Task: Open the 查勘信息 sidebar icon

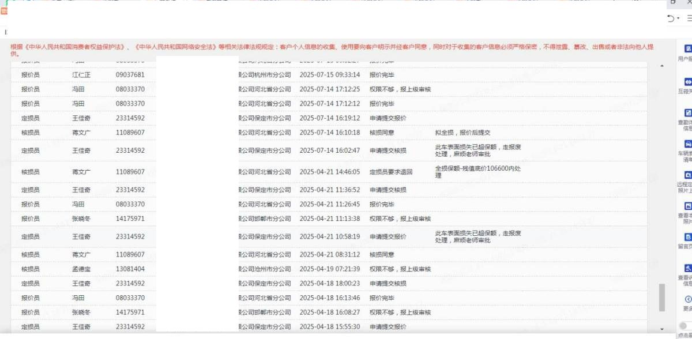Action: (687, 113)
